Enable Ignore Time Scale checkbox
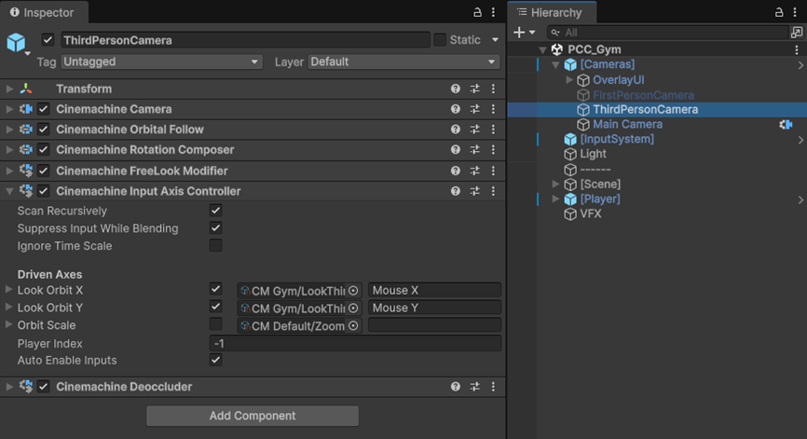 click(x=216, y=246)
